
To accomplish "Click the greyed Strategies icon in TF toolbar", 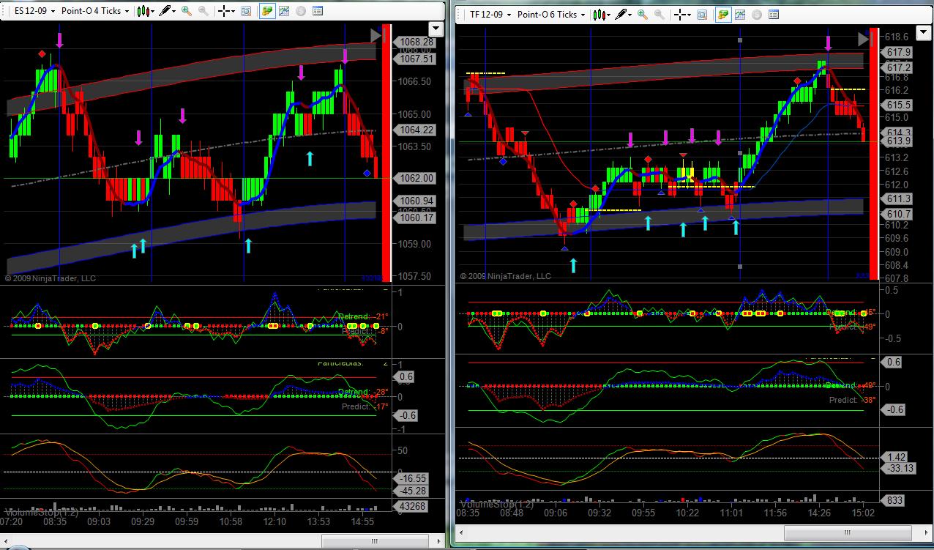I will tap(756, 14).
